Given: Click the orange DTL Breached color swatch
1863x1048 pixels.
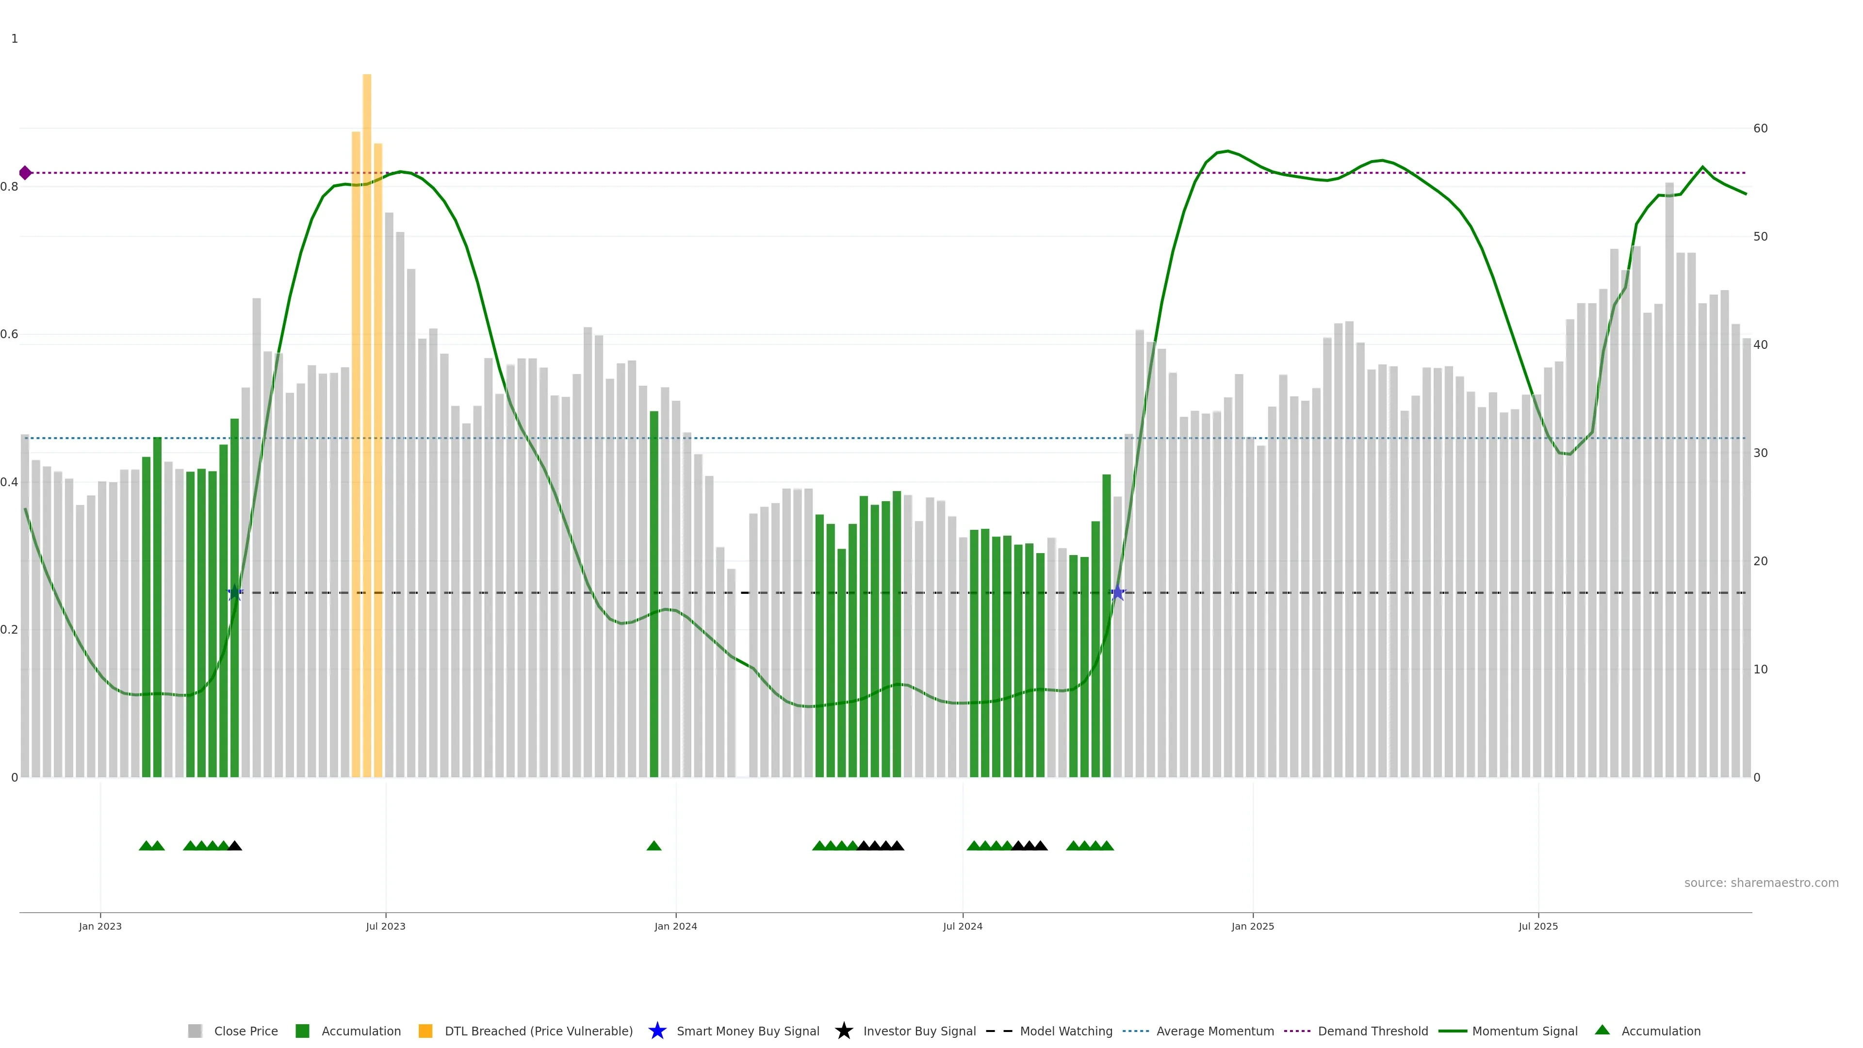Looking at the screenshot, I should (425, 1031).
